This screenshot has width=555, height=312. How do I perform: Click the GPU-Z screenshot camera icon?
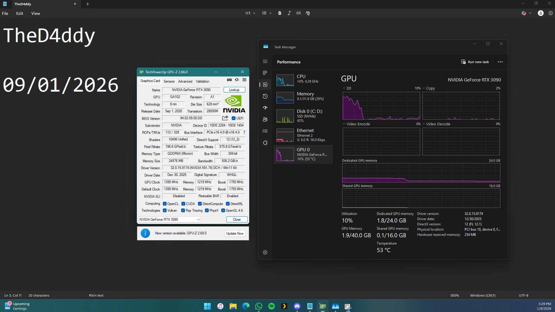coord(229,80)
